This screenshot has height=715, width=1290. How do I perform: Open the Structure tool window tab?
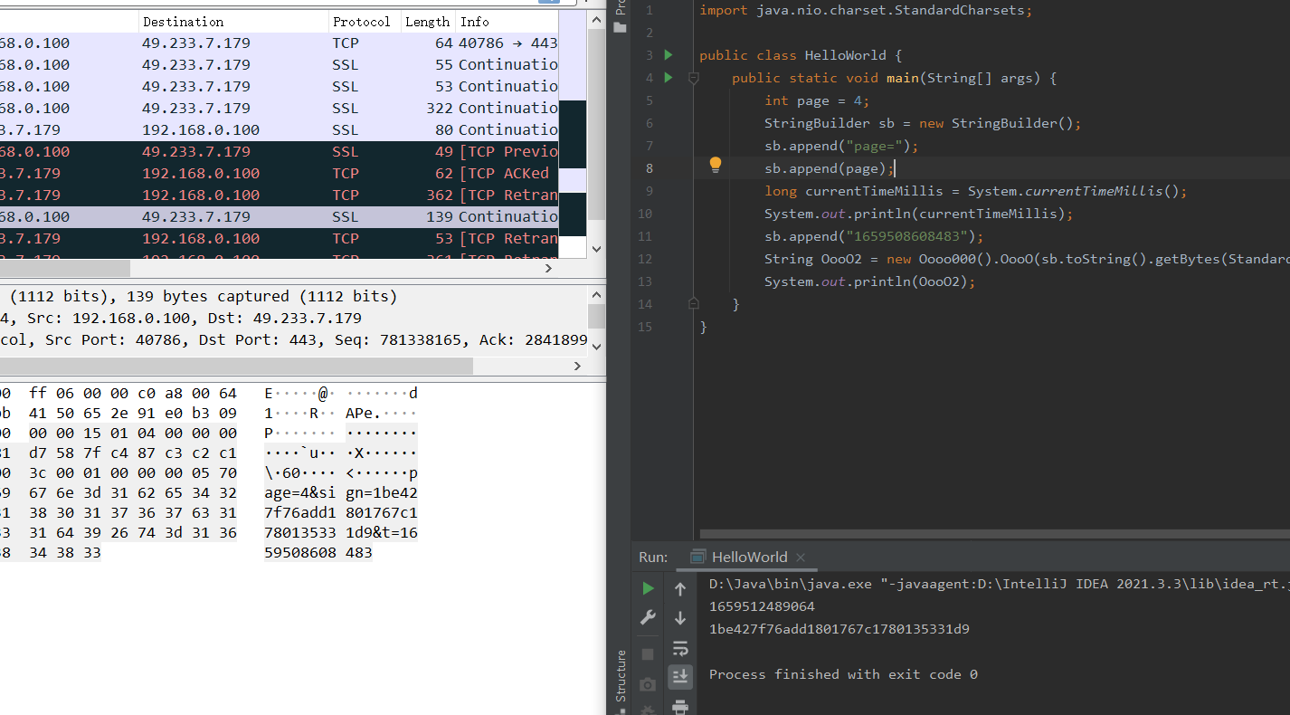(x=621, y=675)
